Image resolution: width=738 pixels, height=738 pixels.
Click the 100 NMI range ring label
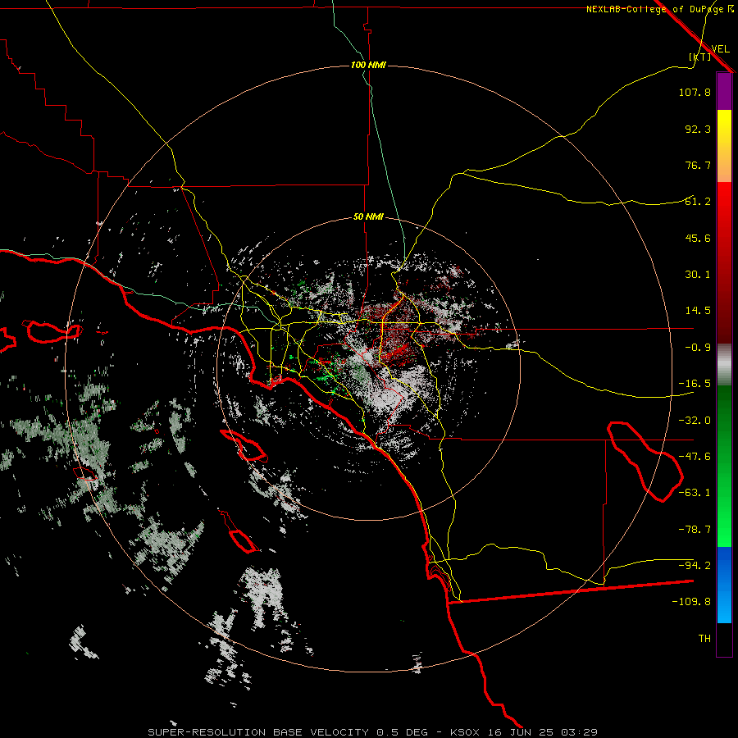pos(368,65)
